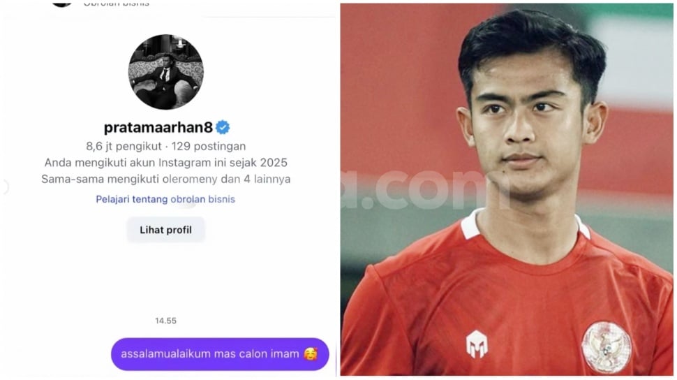Click the 8,6 jt pengikut count
Screen dimensions: 677x380
124,147
